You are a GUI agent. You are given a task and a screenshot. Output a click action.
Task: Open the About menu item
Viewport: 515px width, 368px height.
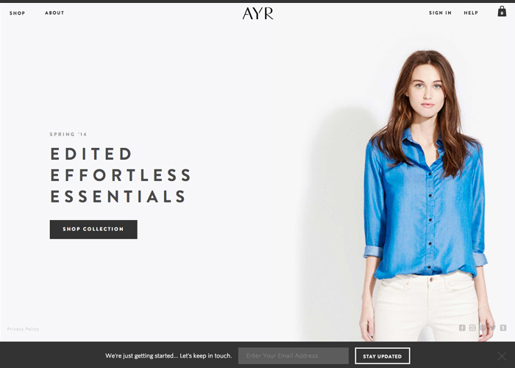point(54,13)
